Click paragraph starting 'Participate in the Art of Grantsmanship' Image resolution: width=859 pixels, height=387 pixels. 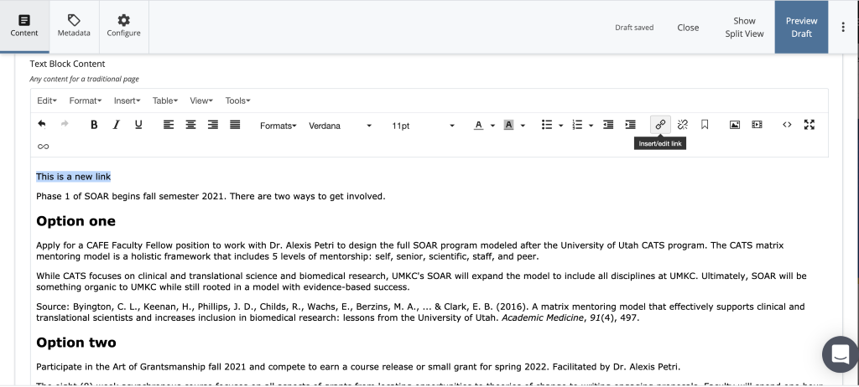point(358,367)
